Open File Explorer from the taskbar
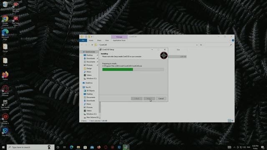The height and width of the screenshot is (150, 267). click(78, 147)
